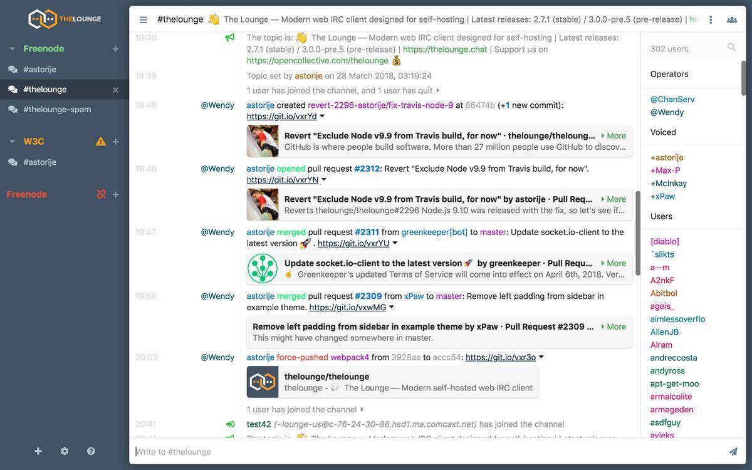Focus the "Write to #thelounge" message input
752x470 pixels.
click(428, 452)
